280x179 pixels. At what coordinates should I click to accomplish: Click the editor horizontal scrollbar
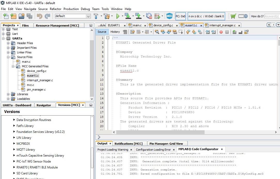coord(160,132)
